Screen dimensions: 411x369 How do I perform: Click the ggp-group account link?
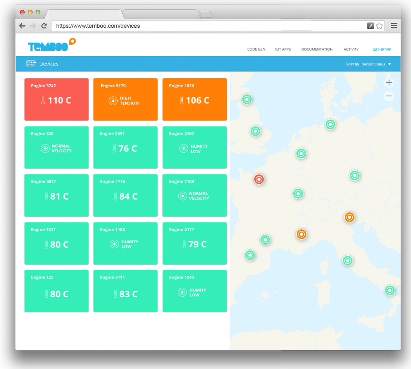point(382,49)
